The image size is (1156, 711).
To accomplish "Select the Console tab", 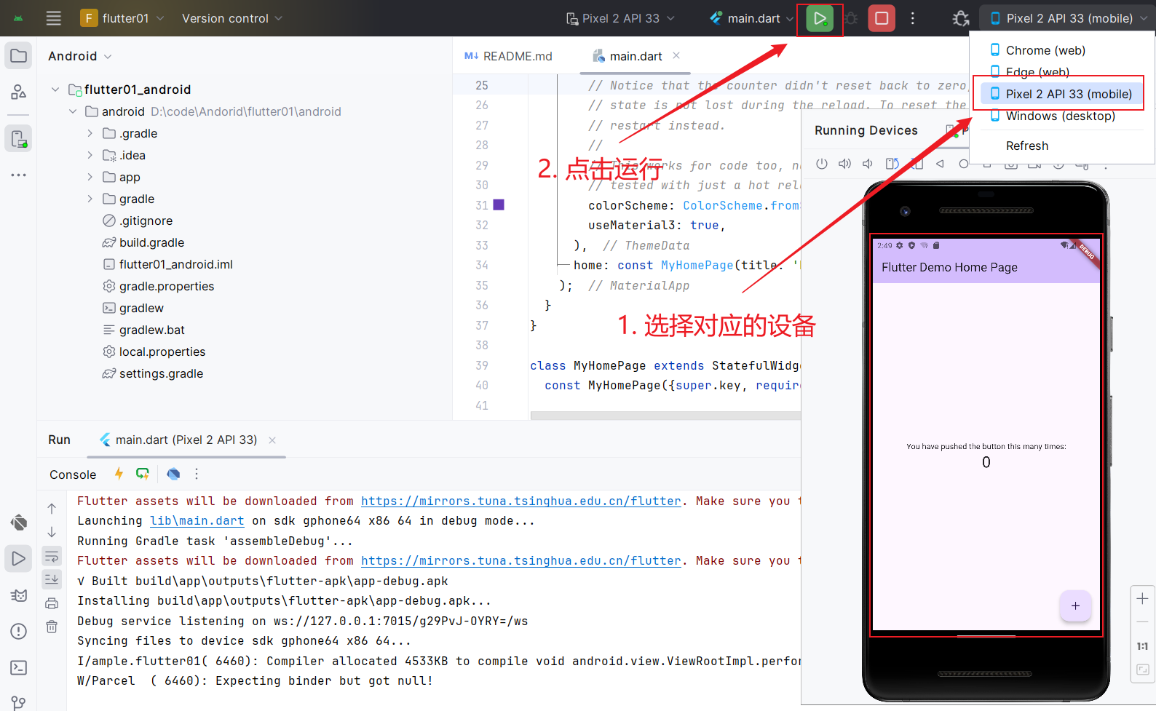I will pyautogui.click(x=73, y=474).
